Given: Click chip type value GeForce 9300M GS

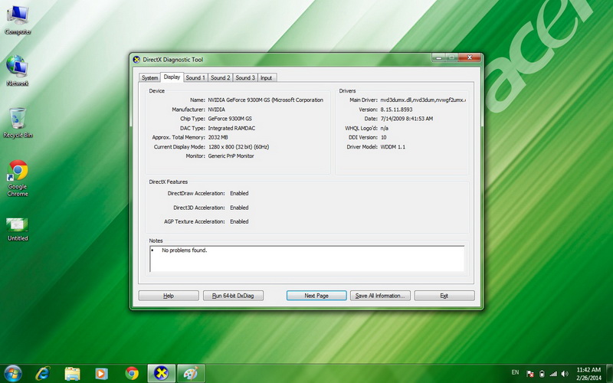Looking at the screenshot, I should pyautogui.click(x=230, y=119).
